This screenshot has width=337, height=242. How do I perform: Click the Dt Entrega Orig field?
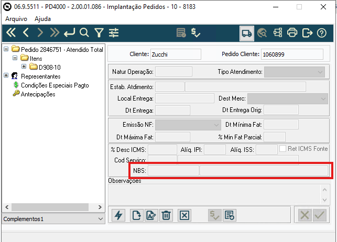tap(281, 110)
